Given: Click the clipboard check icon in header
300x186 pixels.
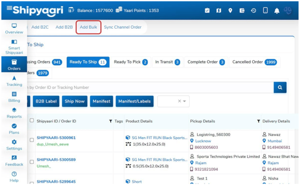Looking at the screenshot, I should [x=207, y=11].
